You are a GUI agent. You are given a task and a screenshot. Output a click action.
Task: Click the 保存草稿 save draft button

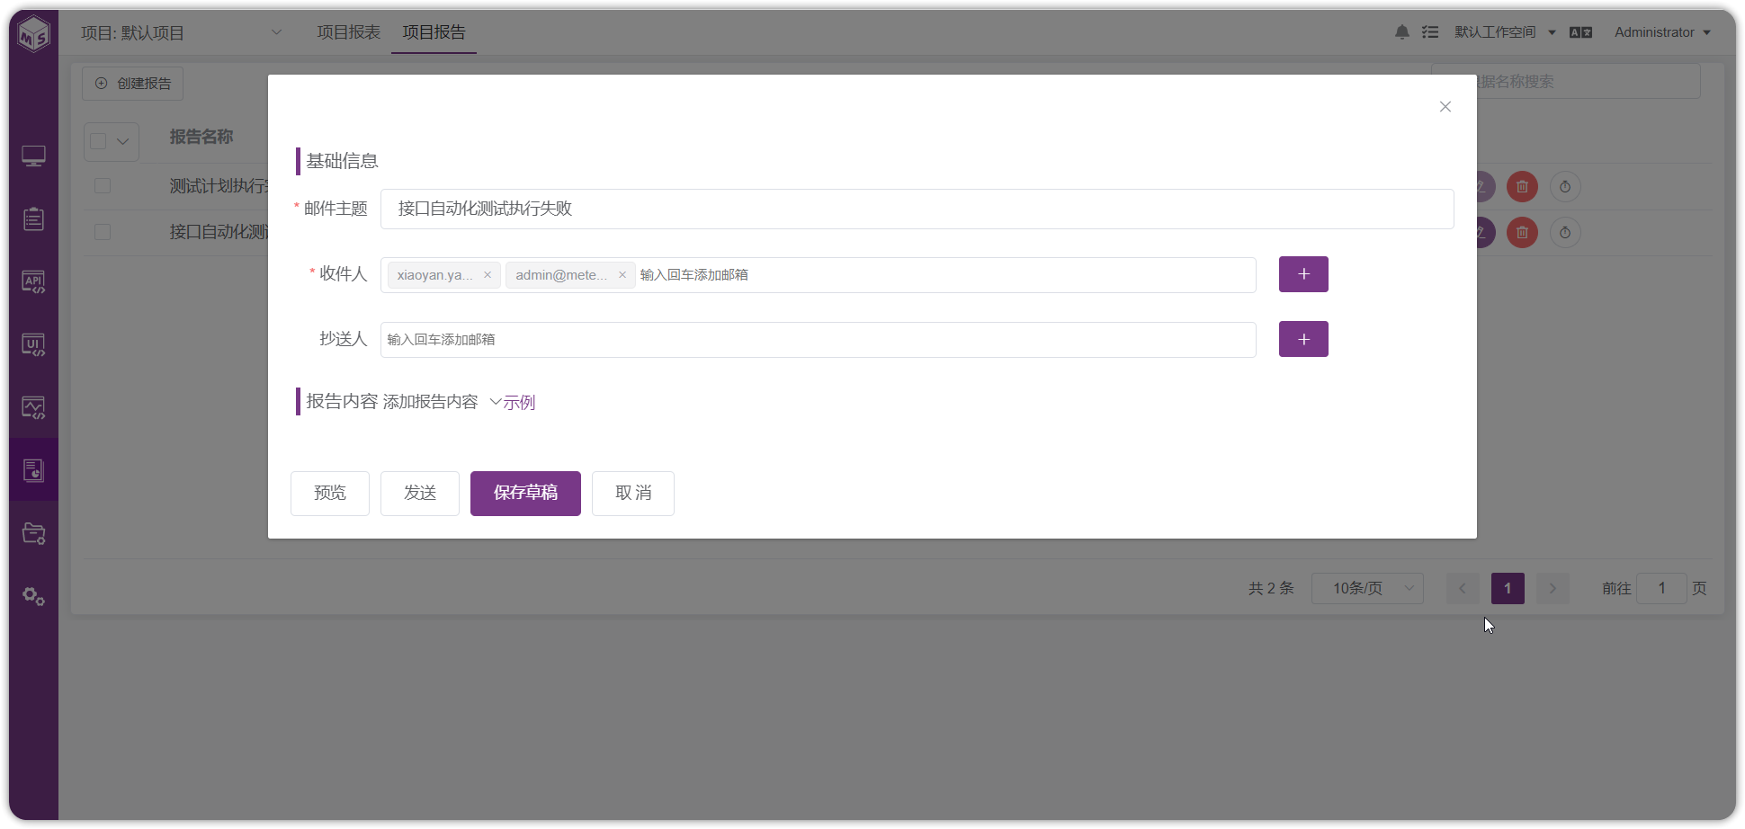pyautogui.click(x=525, y=494)
